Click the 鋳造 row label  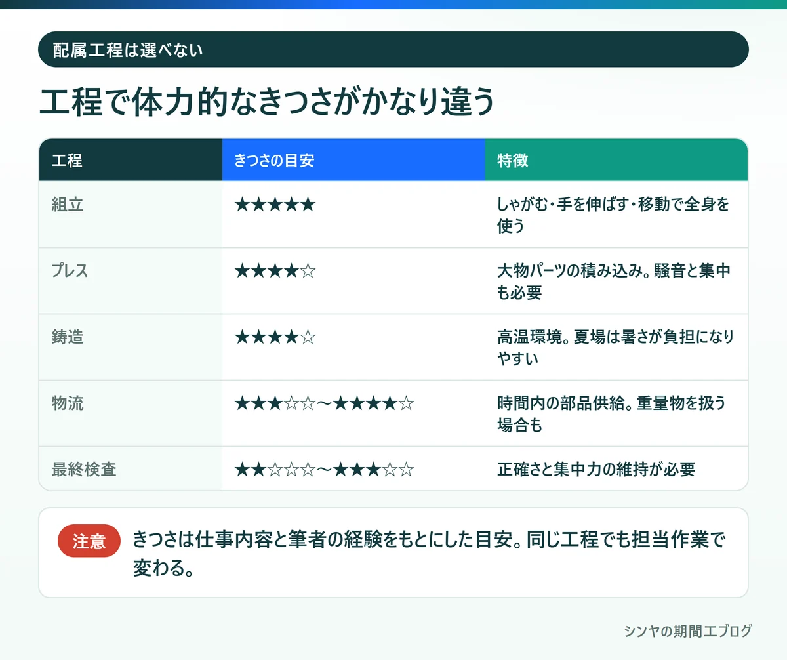click(68, 337)
